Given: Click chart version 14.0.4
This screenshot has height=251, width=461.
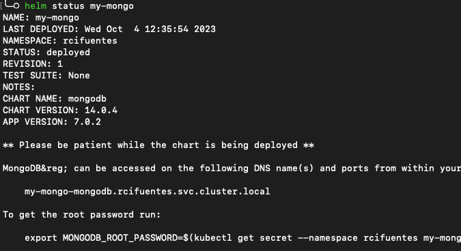Looking at the screenshot, I should (101, 110).
